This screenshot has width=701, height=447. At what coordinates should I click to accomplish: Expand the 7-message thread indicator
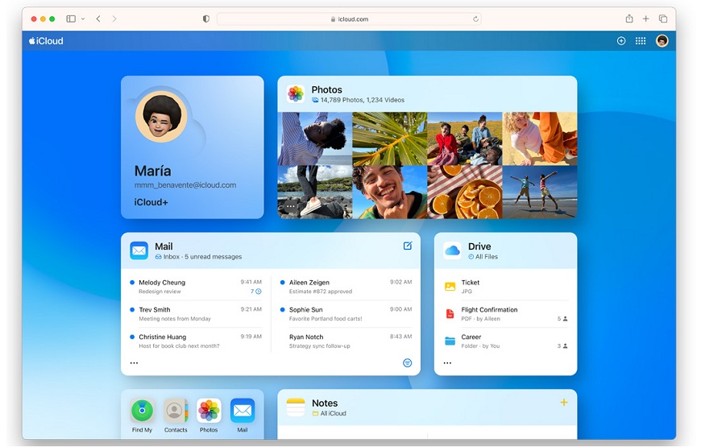[255, 292]
